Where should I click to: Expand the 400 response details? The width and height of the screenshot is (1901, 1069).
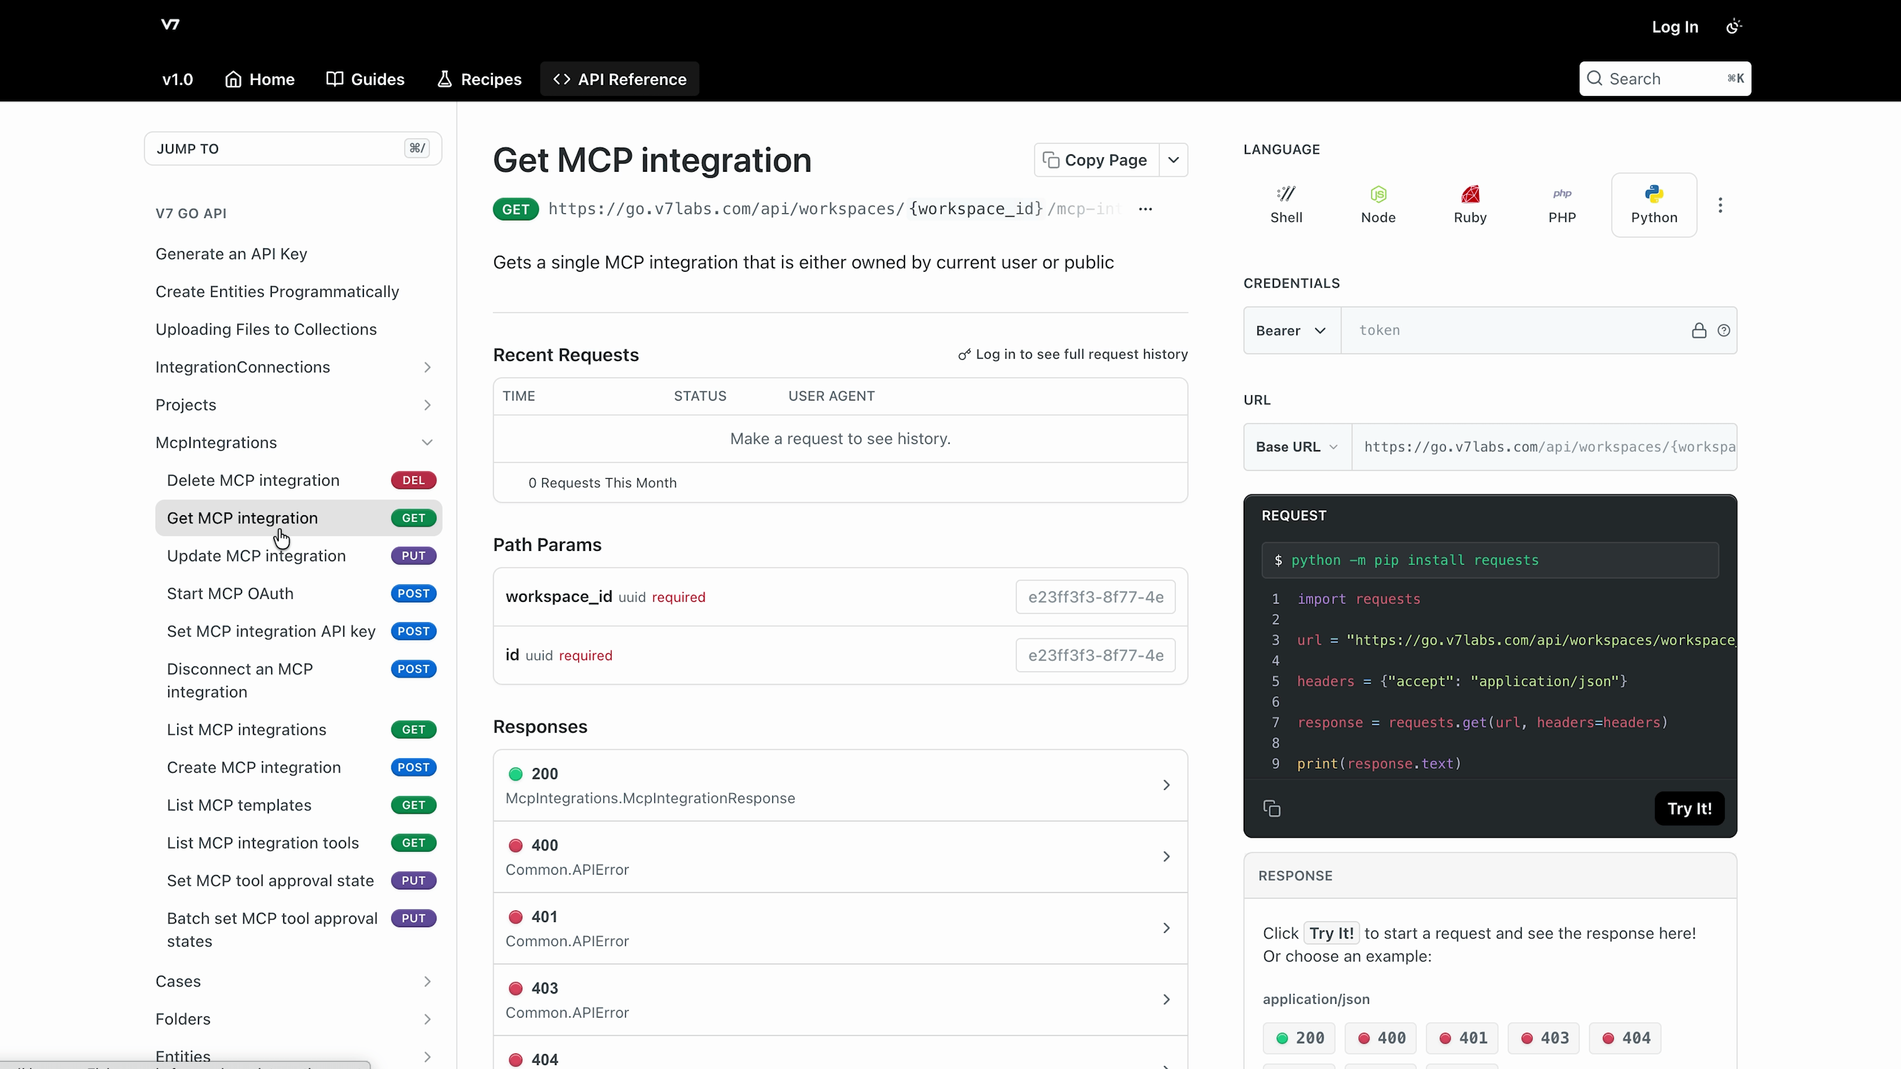tap(840, 857)
